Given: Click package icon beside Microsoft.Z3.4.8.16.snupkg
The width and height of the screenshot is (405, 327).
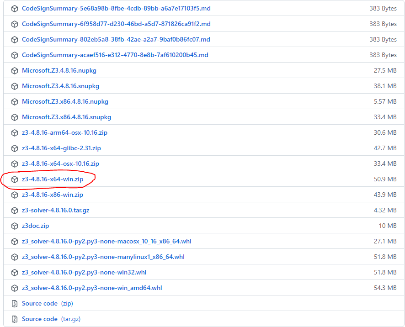Looking at the screenshot, I should pyautogui.click(x=15, y=86).
